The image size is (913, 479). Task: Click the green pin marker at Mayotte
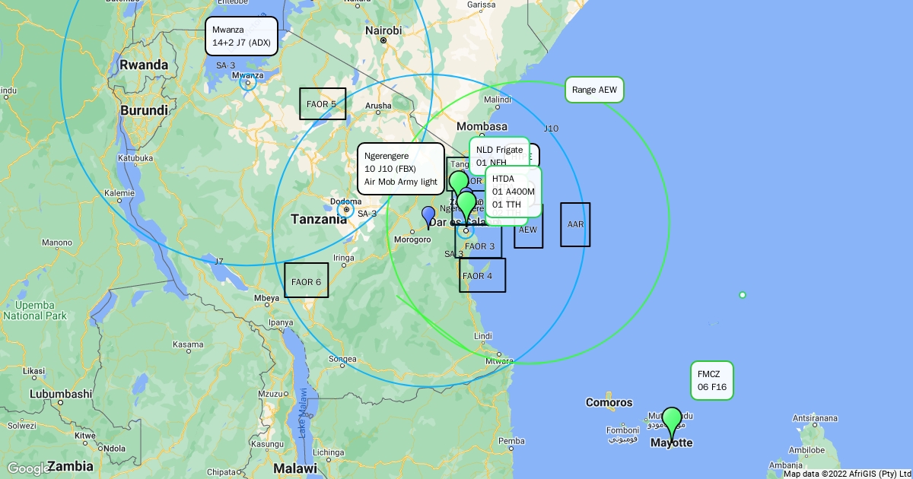(x=672, y=423)
